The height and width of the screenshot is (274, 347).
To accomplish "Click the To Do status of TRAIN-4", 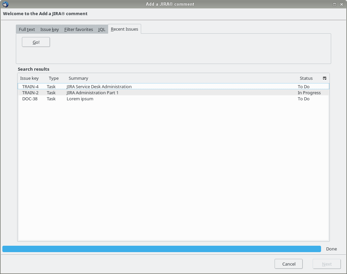I will point(304,87).
